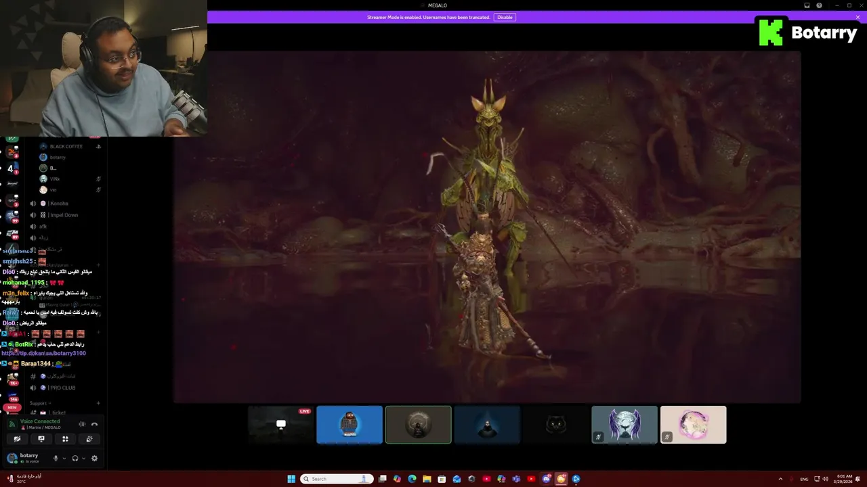Open Microsoft Teams from the taskbar

(516, 479)
